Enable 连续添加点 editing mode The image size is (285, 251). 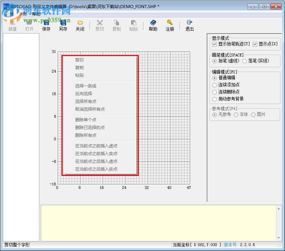point(215,85)
